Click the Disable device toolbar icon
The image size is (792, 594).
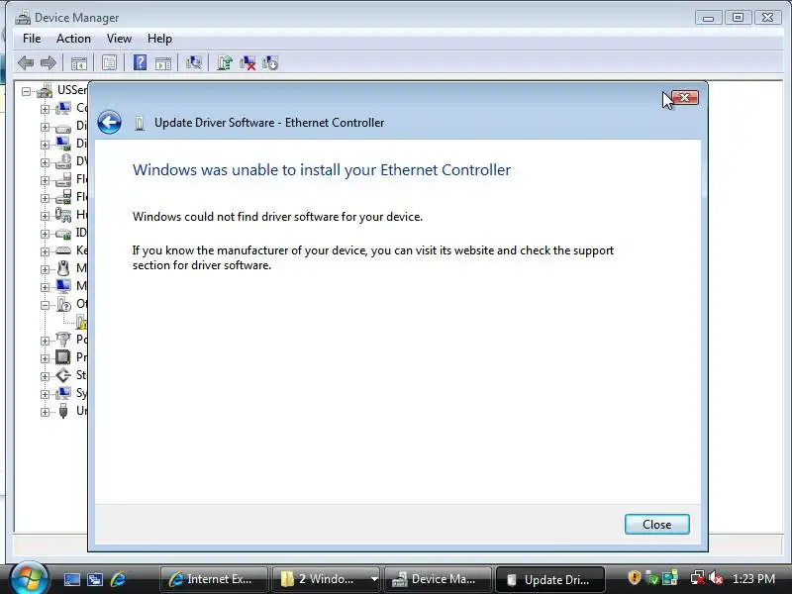pos(270,63)
